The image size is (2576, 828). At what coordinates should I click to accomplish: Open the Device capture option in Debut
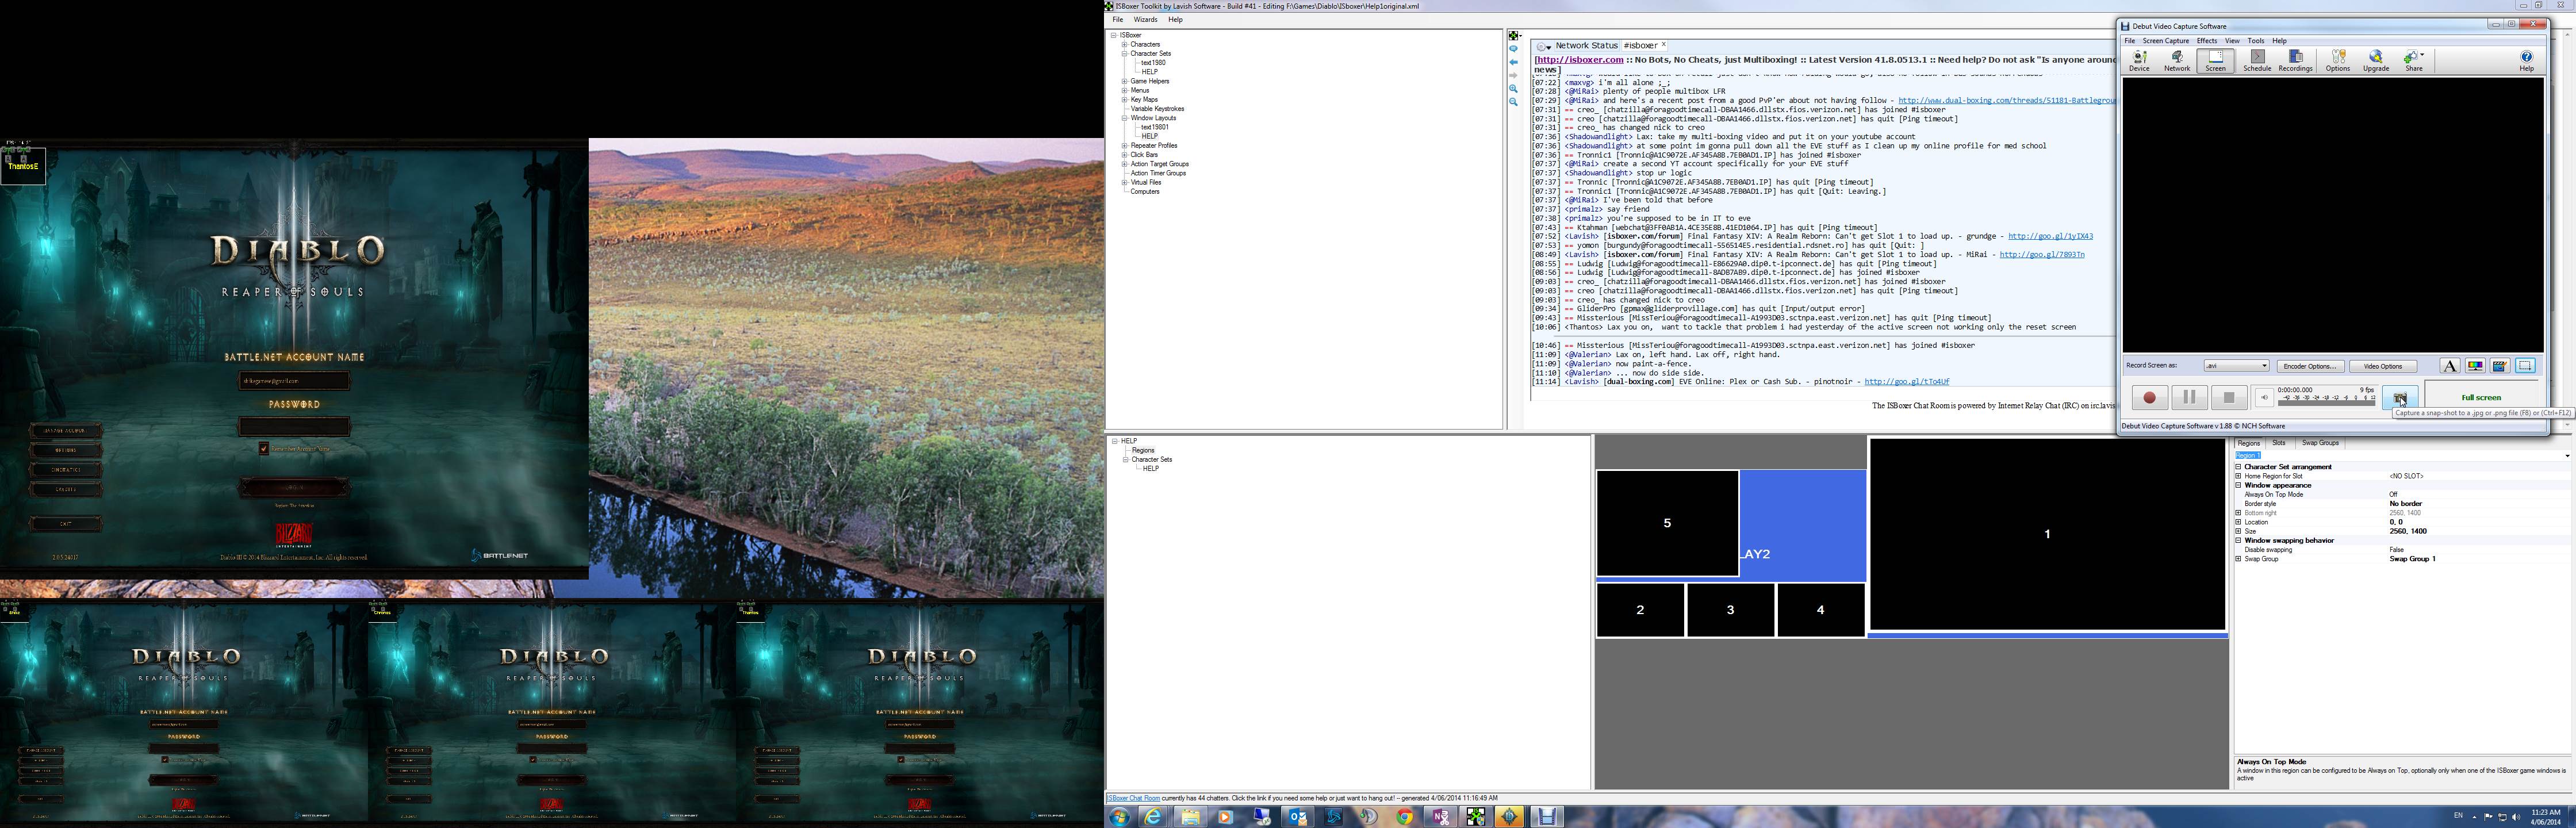pyautogui.click(x=2139, y=61)
